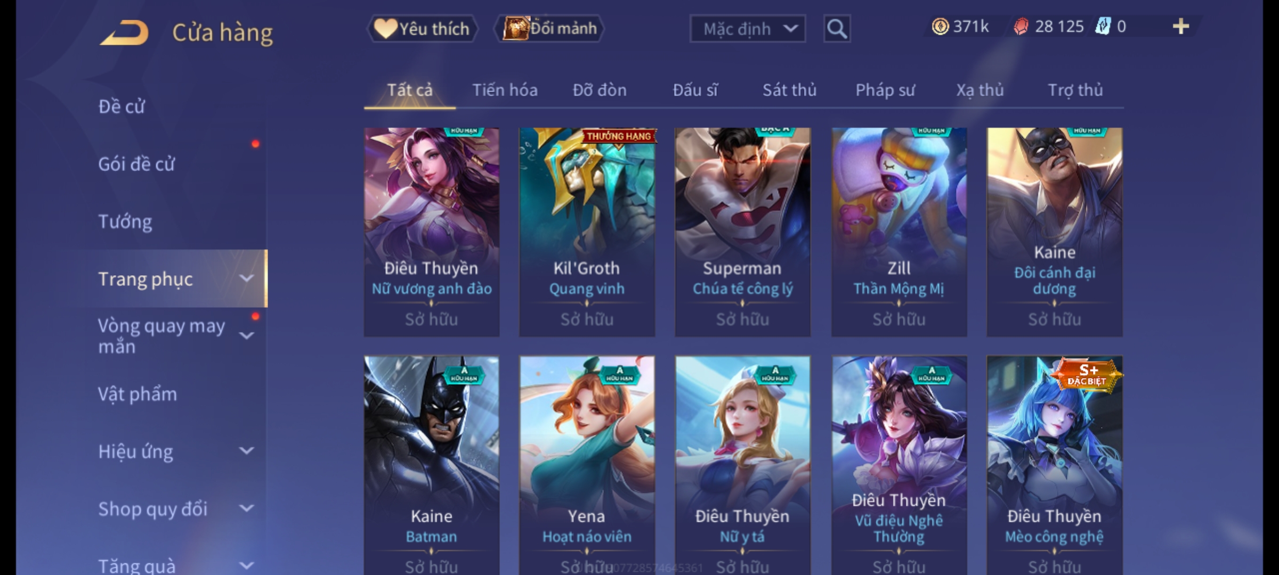Switch to the Pháp sư tab
The image size is (1279, 575).
pos(885,90)
